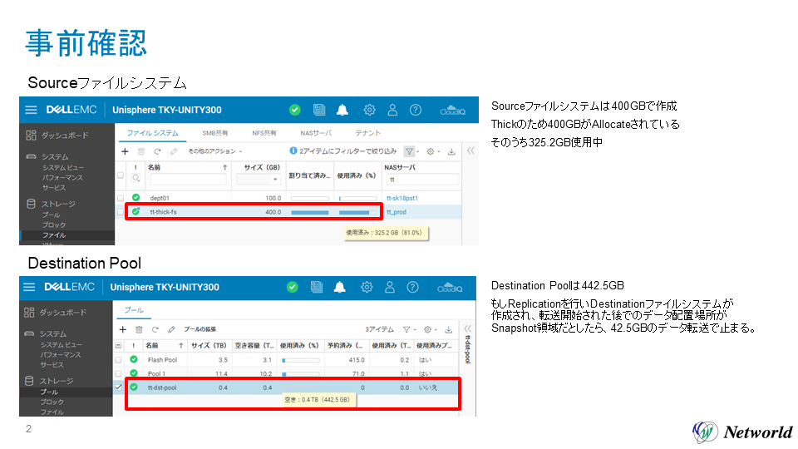Open jobs icon in Source window header
This screenshot has height=449, width=798.
coord(319,110)
